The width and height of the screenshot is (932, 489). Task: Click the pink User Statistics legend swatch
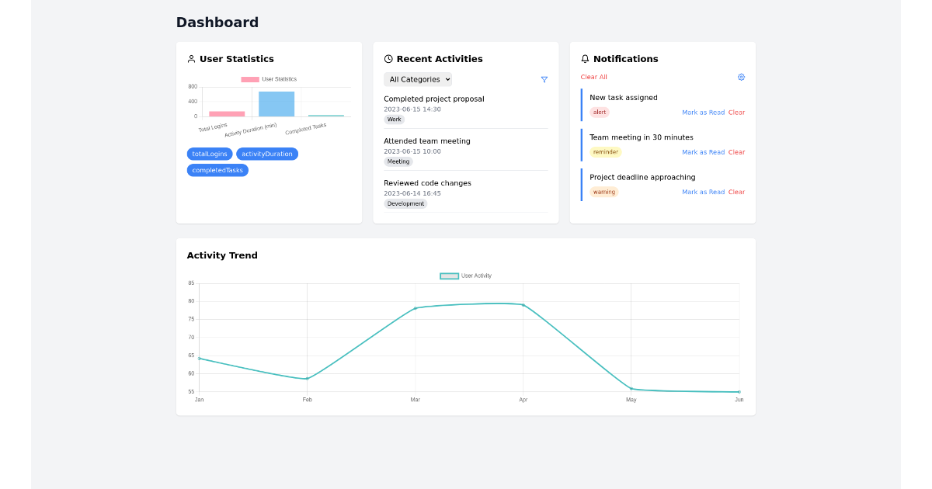(x=250, y=78)
